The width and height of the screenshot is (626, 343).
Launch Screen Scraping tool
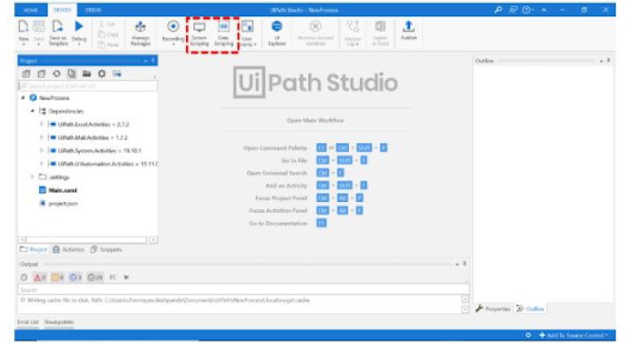point(200,33)
